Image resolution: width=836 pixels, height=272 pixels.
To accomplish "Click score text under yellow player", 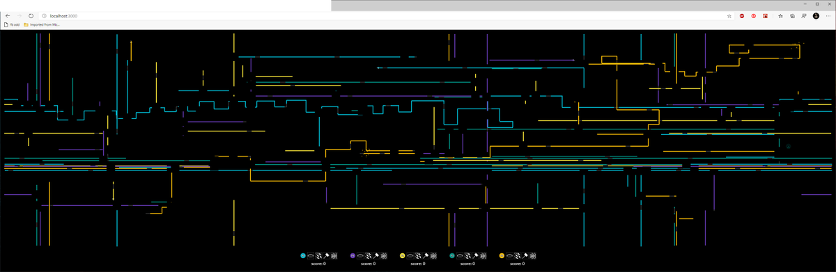I will click(418, 264).
